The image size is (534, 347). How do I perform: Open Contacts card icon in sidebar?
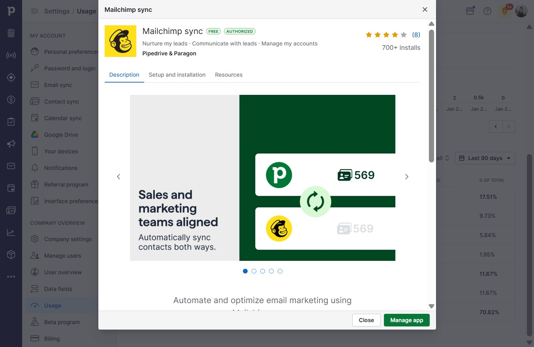coord(11,210)
